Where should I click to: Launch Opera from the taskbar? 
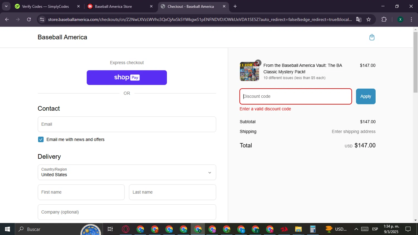(x=126, y=229)
